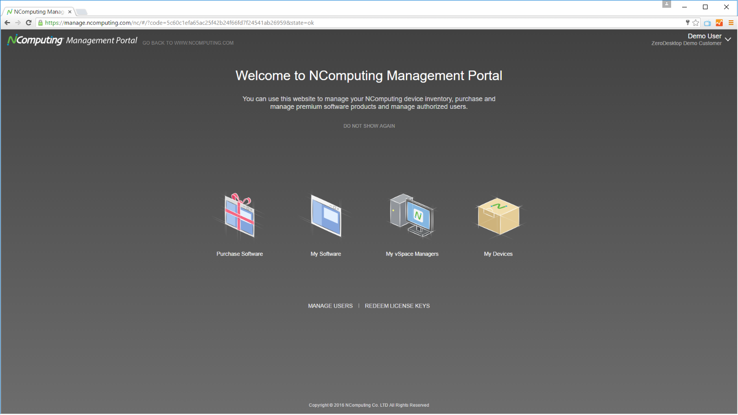This screenshot has height=415, width=738.
Task: Click the Purchase Software label
Action: point(240,254)
